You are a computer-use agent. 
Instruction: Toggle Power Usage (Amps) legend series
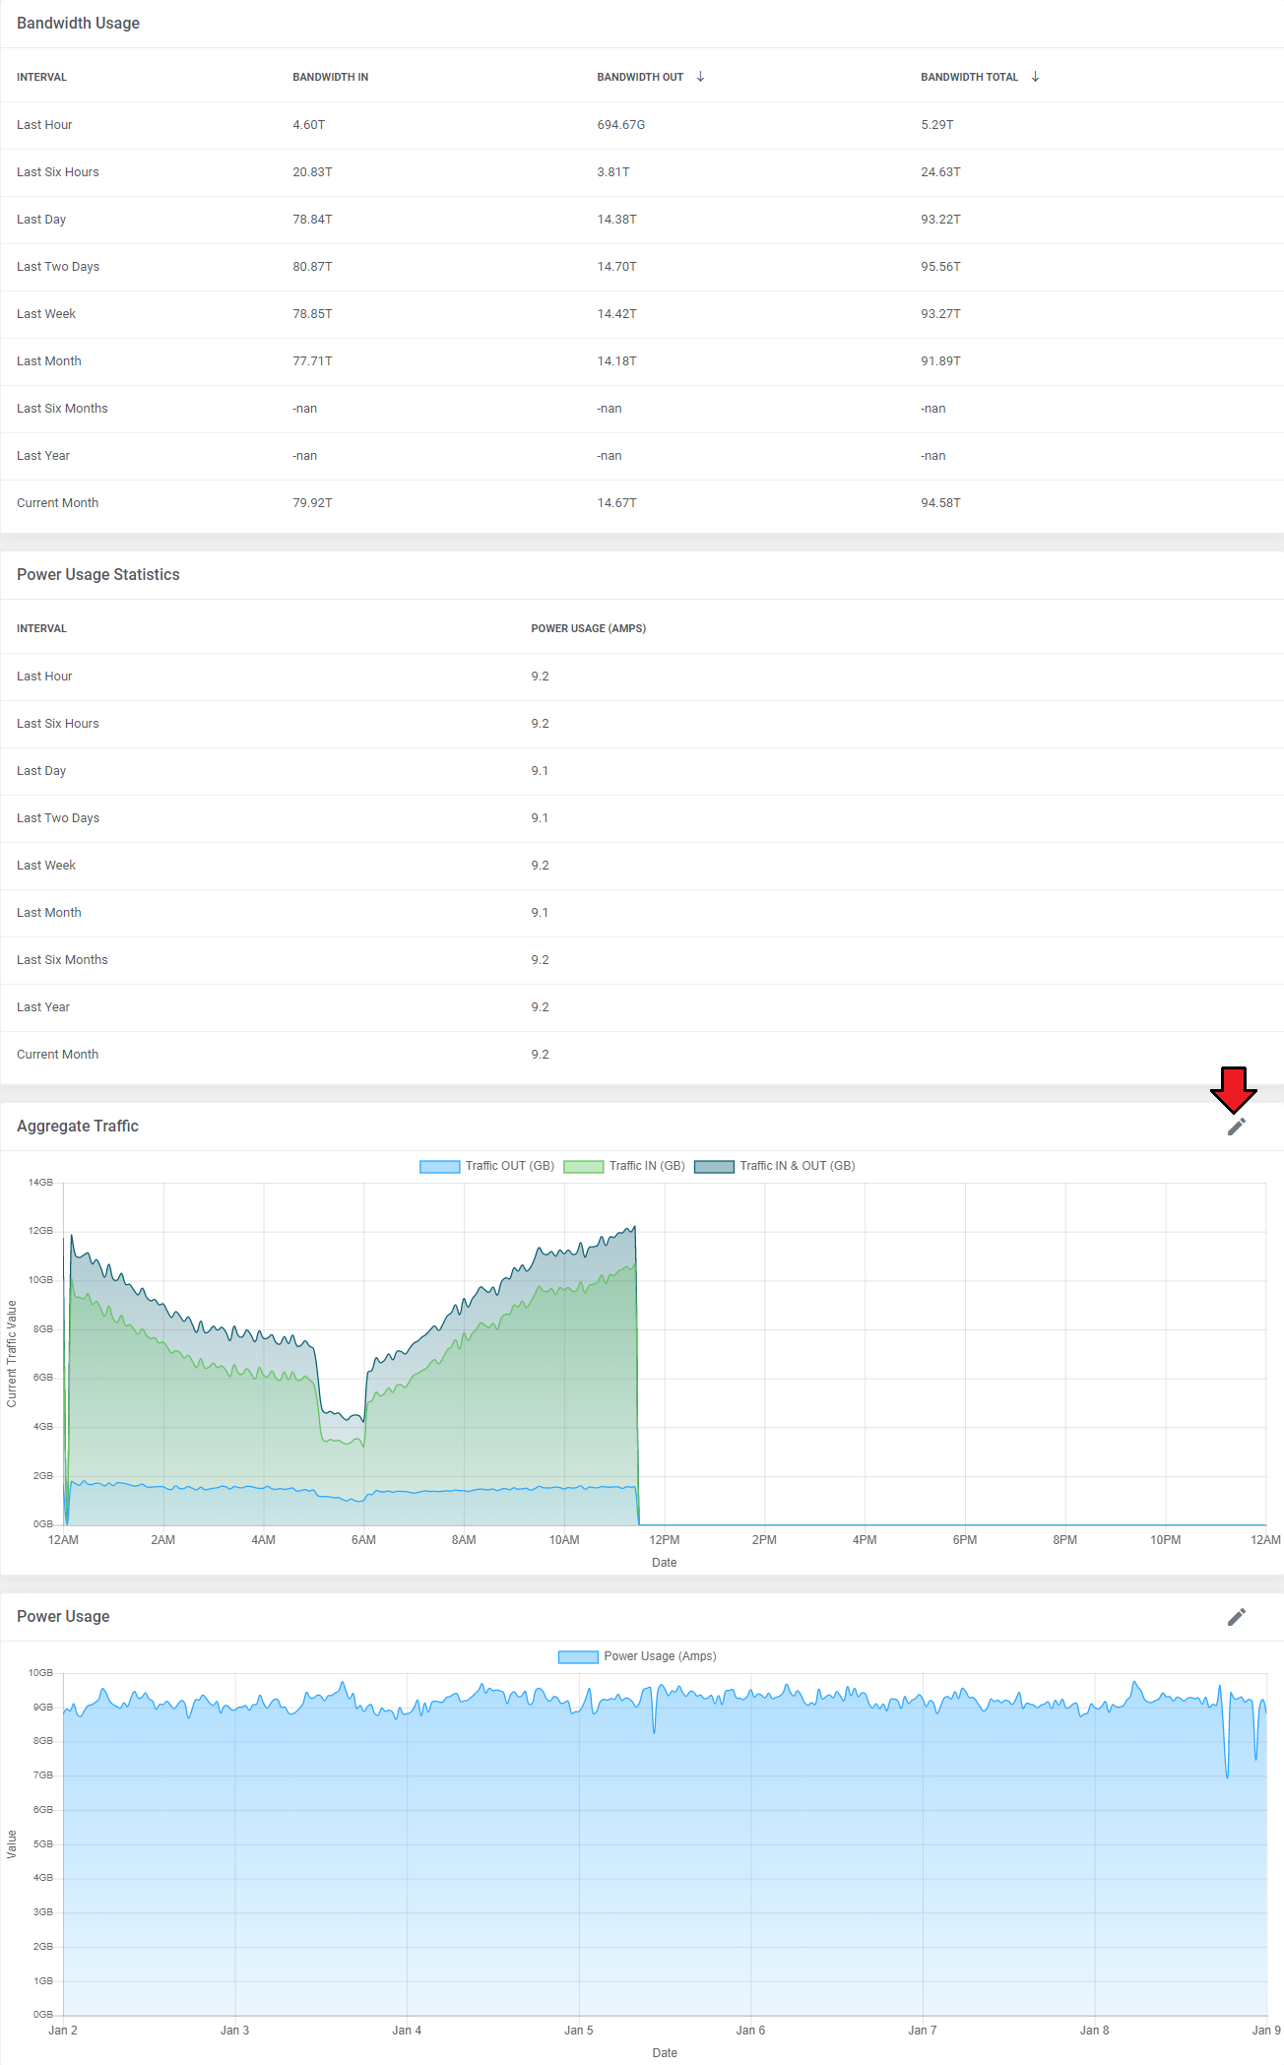pos(637,1656)
